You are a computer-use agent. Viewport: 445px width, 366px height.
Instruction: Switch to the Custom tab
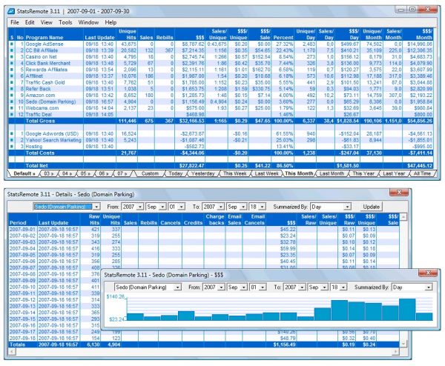150,173
